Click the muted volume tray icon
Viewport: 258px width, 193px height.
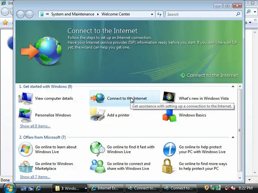tap(233, 188)
